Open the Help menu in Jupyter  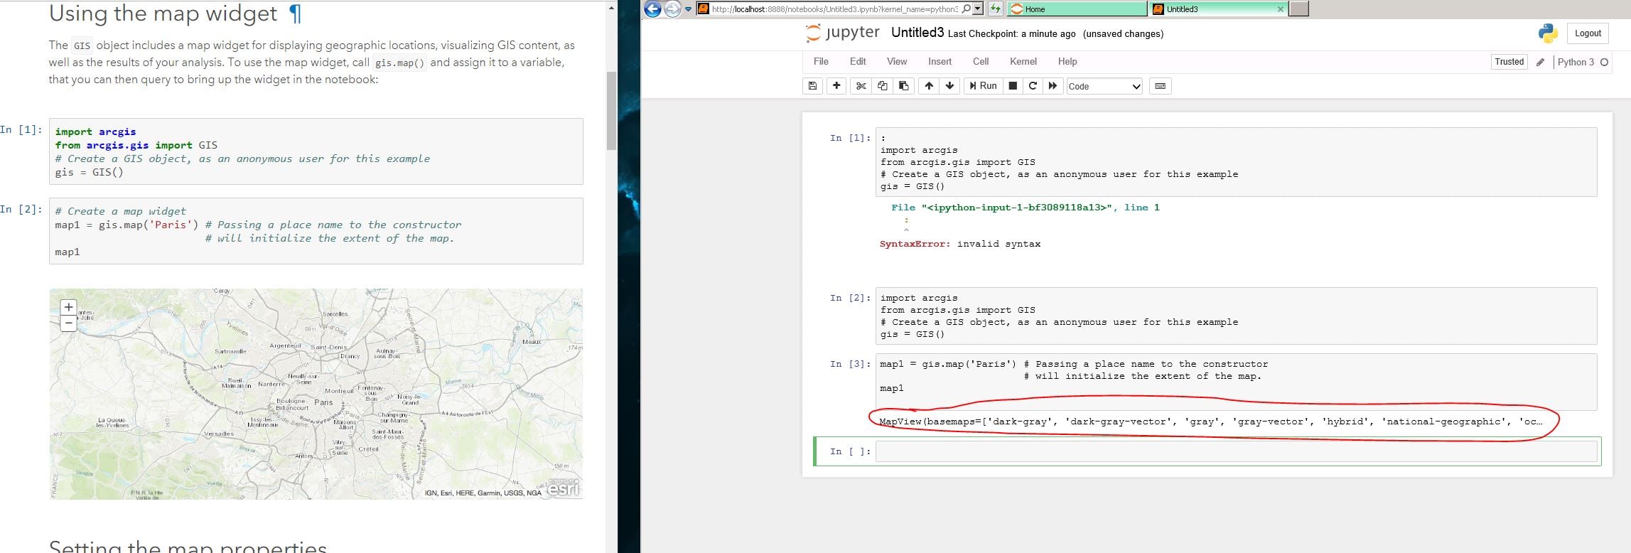[1067, 62]
